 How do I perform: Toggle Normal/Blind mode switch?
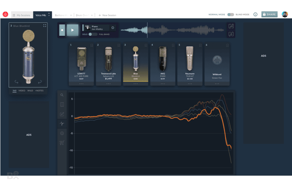pyautogui.click(x=231, y=15)
